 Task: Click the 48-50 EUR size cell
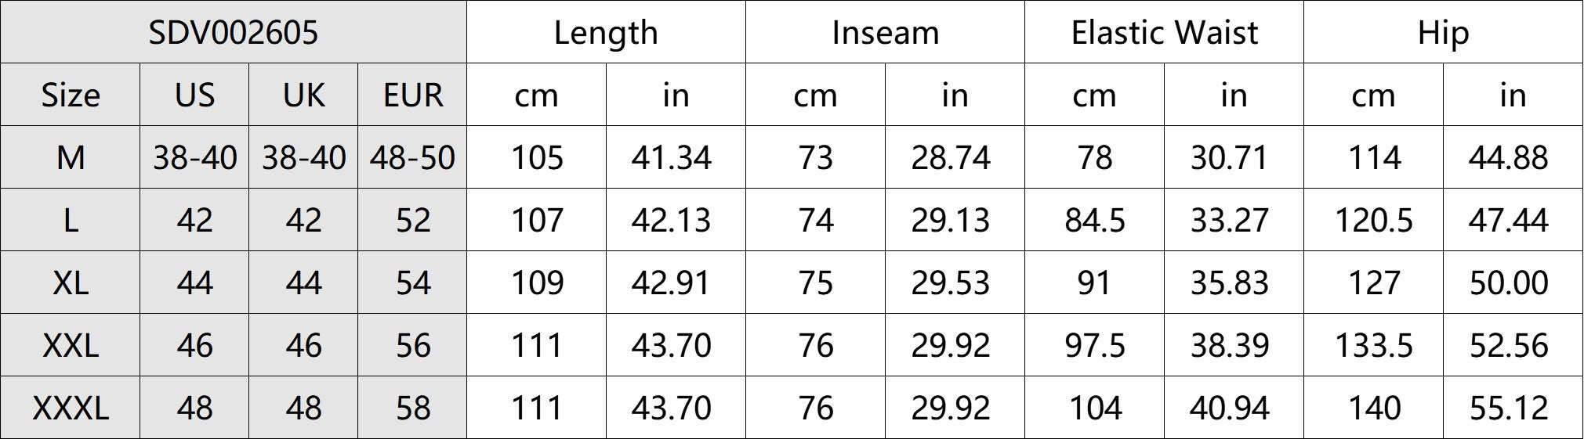pyautogui.click(x=412, y=157)
